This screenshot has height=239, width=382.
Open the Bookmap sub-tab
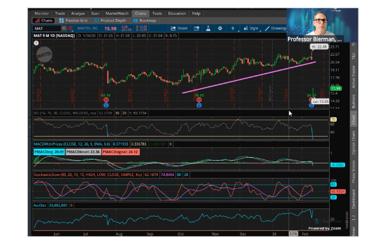point(145,21)
